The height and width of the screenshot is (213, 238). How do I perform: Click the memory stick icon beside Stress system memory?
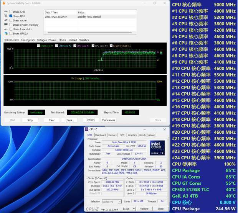click(x=5, y=25)
